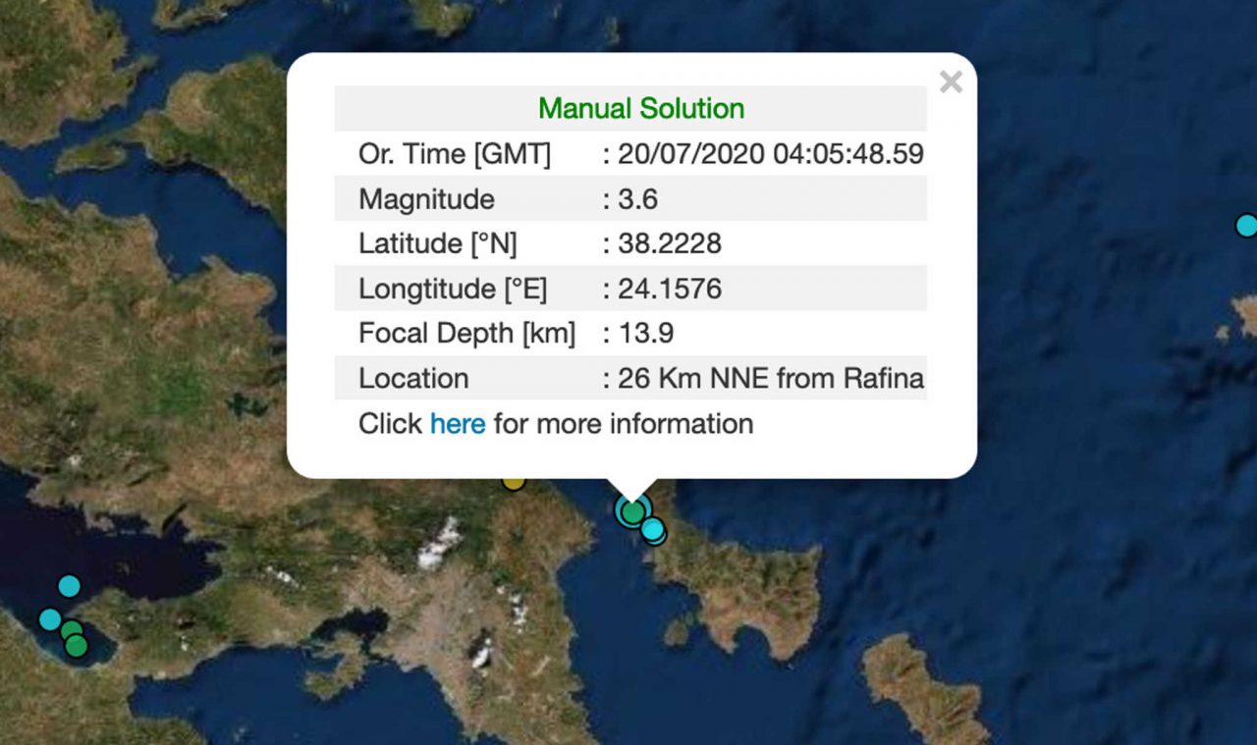Select the yellow earthquake marker below popup
The image size is (1257, 745).
tap(514, 481)
